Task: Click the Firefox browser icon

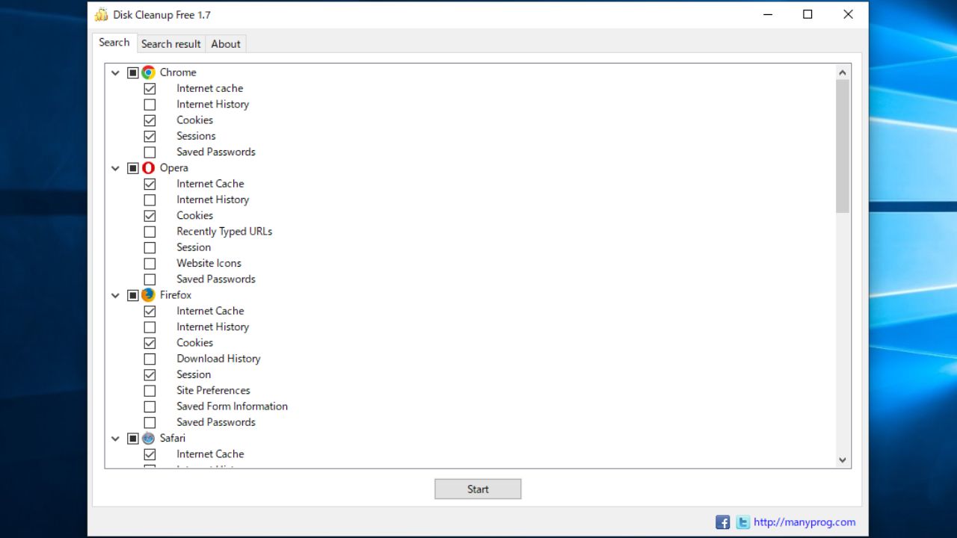Action: point(148,295)
